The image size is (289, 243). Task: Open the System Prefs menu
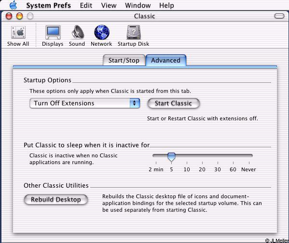(x=48, y=5)
